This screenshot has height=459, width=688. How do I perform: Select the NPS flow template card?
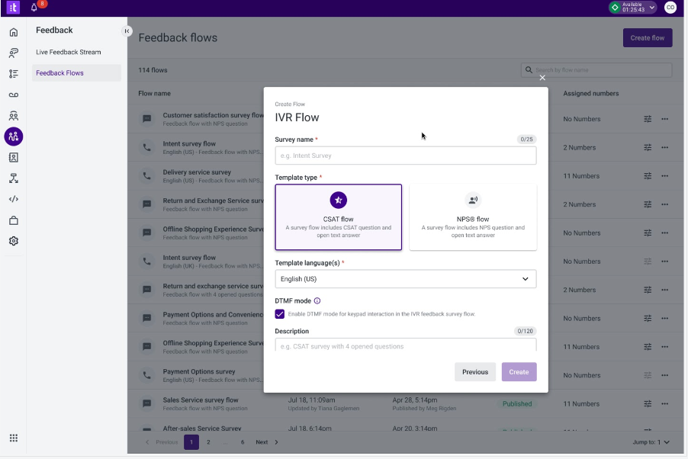(473, 217)
